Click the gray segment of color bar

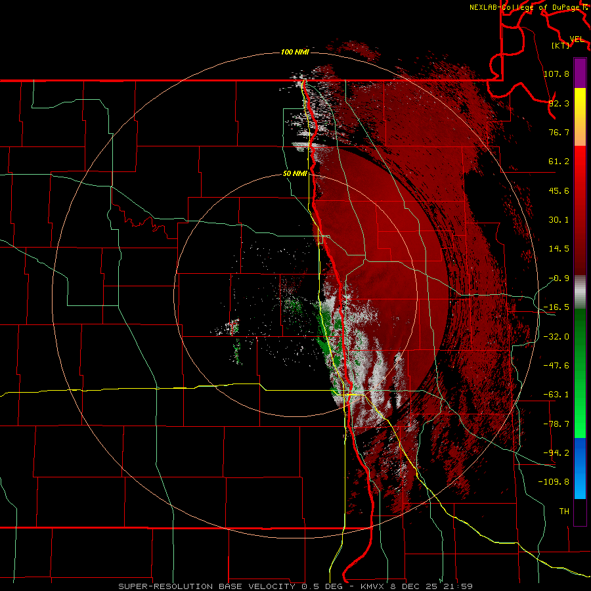[580, 292]
